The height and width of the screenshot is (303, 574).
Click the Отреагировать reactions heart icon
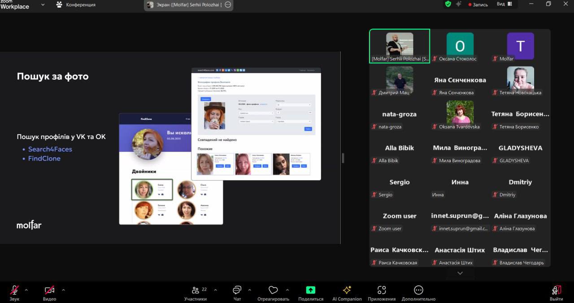tap(273, 290)
